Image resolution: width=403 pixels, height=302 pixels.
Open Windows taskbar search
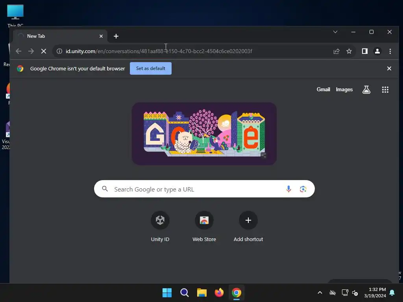coord(185,293)
